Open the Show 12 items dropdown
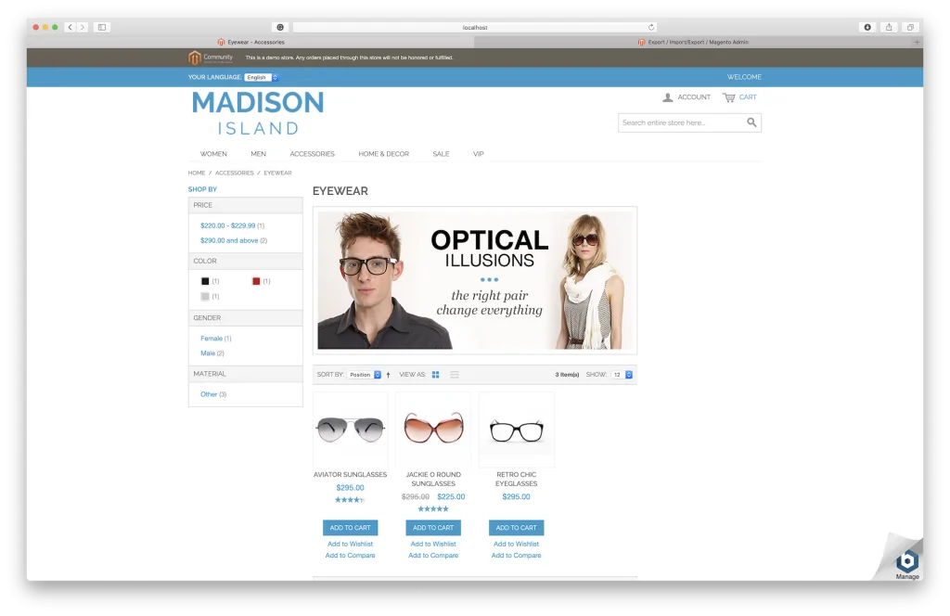The width and height of the screenshot is (950, 616). pyautogui.click(x=622, y=375)
